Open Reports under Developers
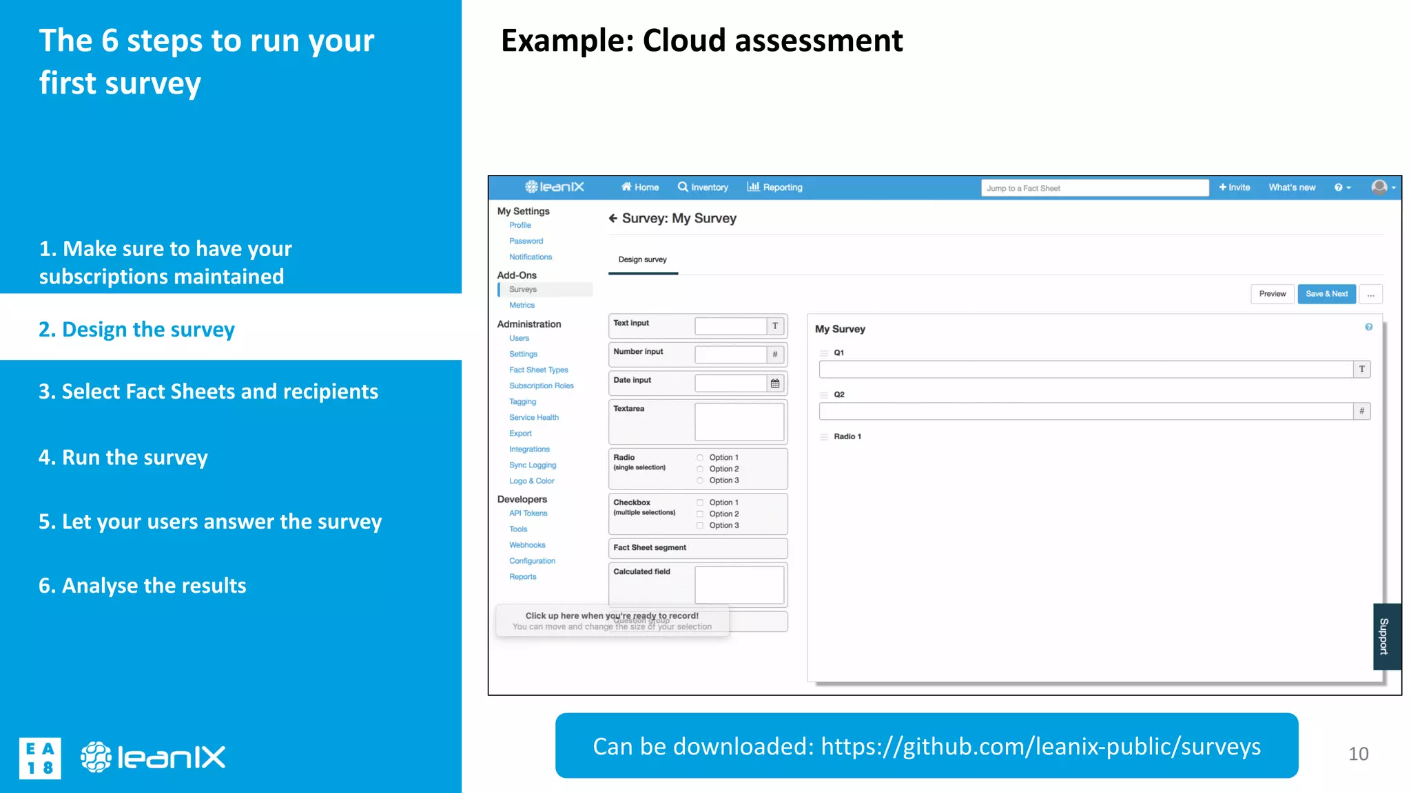Image resolution: width=1411 pixels, height=793 pixels. (522, 576)
